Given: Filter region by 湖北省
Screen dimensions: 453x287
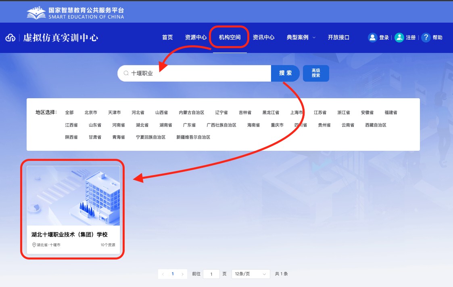Looking at the screenshot, I should [142, 125].
